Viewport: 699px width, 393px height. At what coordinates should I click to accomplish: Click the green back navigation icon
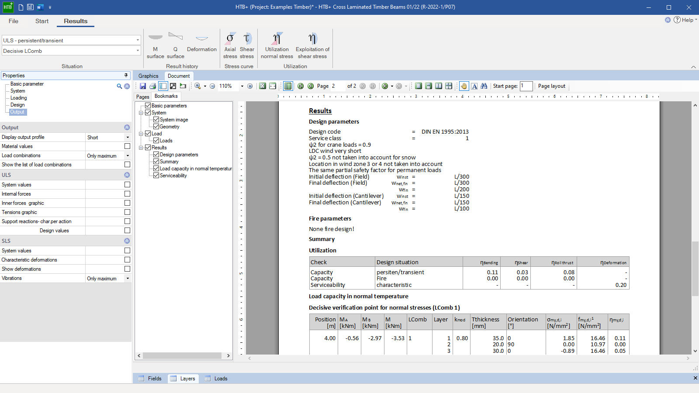point(385,86)
